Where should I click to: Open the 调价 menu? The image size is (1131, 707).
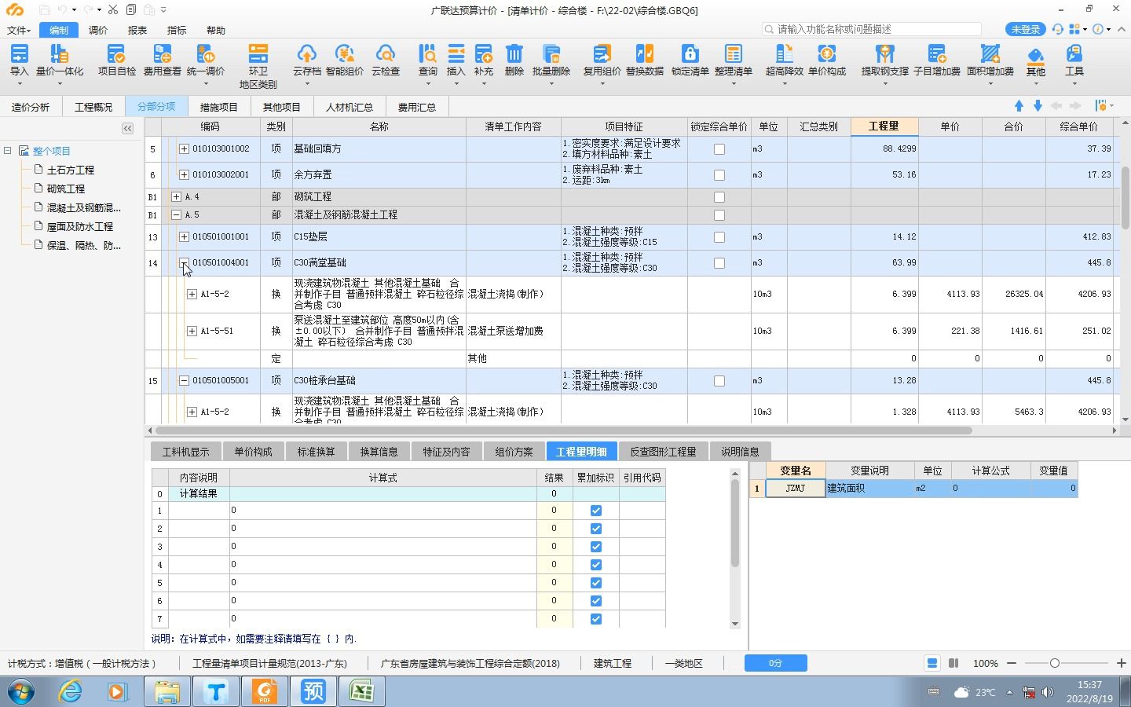click(x=98, y=30)
